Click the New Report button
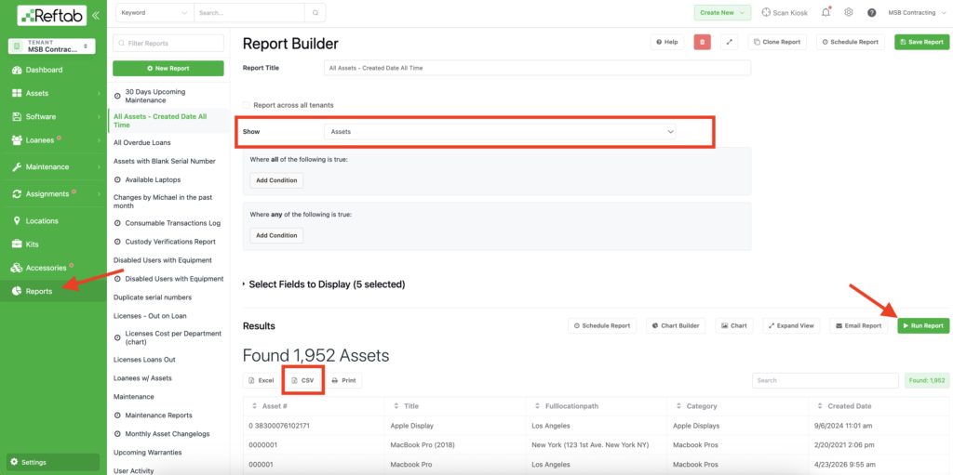This screenshot has width=953, height=475. pyautogui.click(x=168, y=69)
